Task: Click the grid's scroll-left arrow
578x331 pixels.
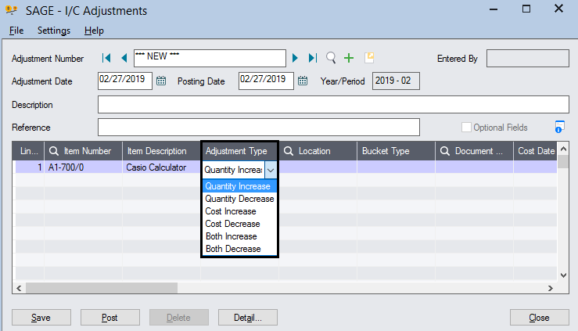Action: point(19,288)
